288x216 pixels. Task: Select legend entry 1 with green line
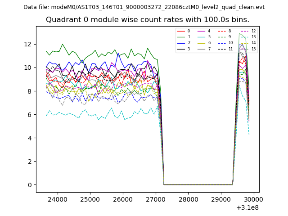coord(181,37)
